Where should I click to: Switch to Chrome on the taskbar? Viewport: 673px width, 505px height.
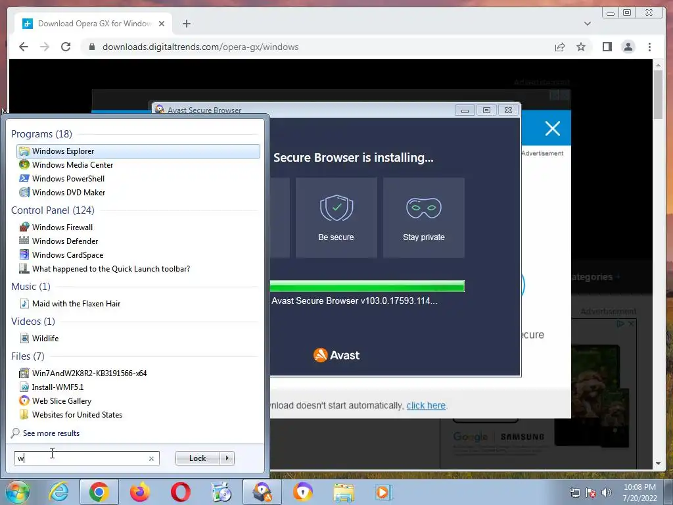click(x=99, y=492)
